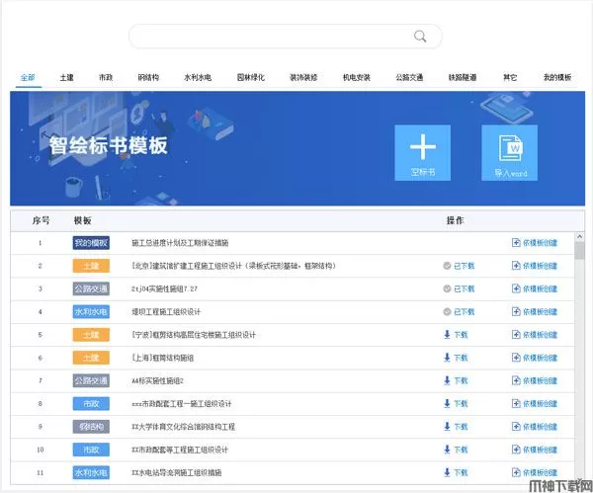593x493 pixels.
Task: Open the 公路交通 category tab
Action: pos(409,77)
